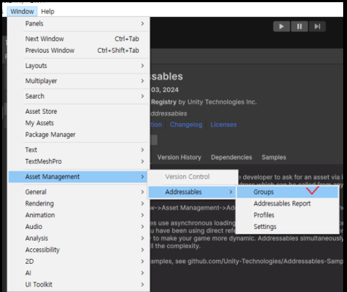Screen dimensions: 347x292
Task: Open the Window menu in the menu bar
Action: (x=22, y=11)
